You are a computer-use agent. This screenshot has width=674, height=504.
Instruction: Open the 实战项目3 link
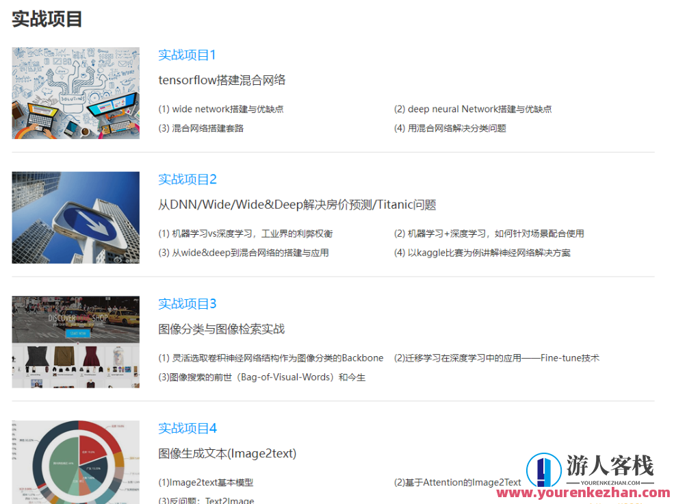click(186, 303)
